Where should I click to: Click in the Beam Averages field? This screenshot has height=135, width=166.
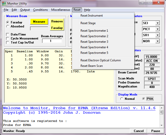pos(52,41)
